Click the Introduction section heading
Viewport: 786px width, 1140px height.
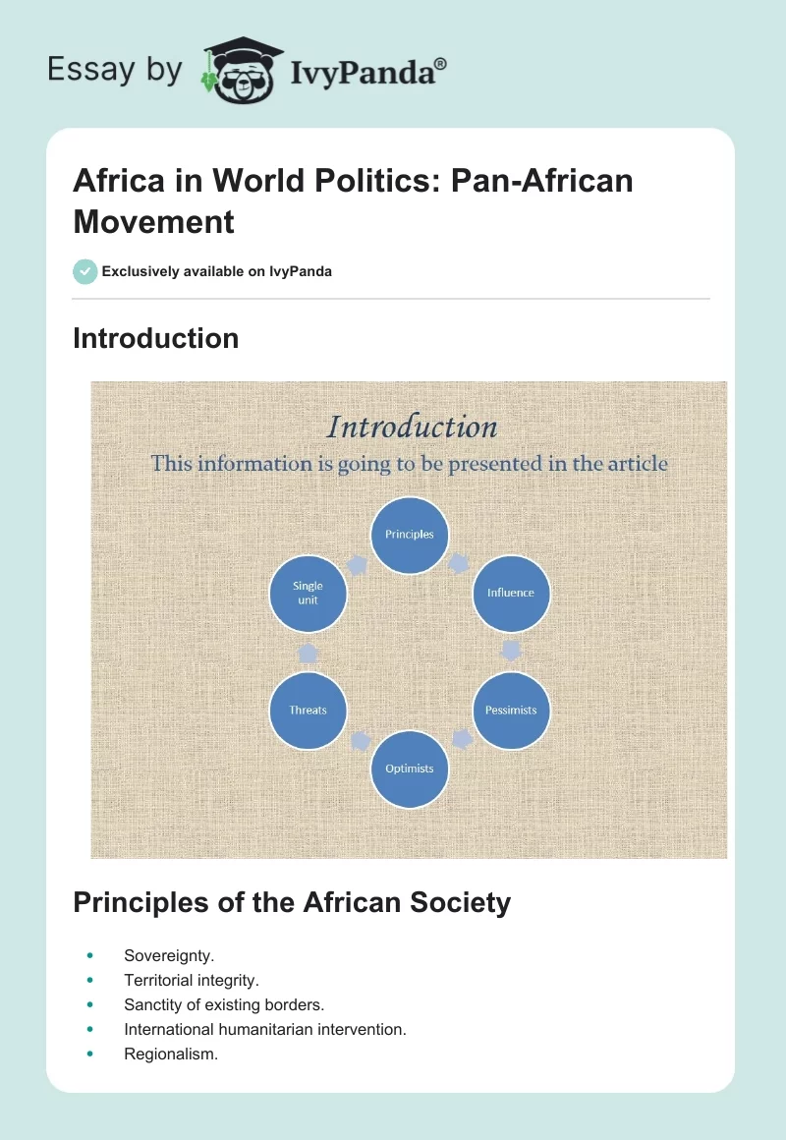[x=156, y=338]
